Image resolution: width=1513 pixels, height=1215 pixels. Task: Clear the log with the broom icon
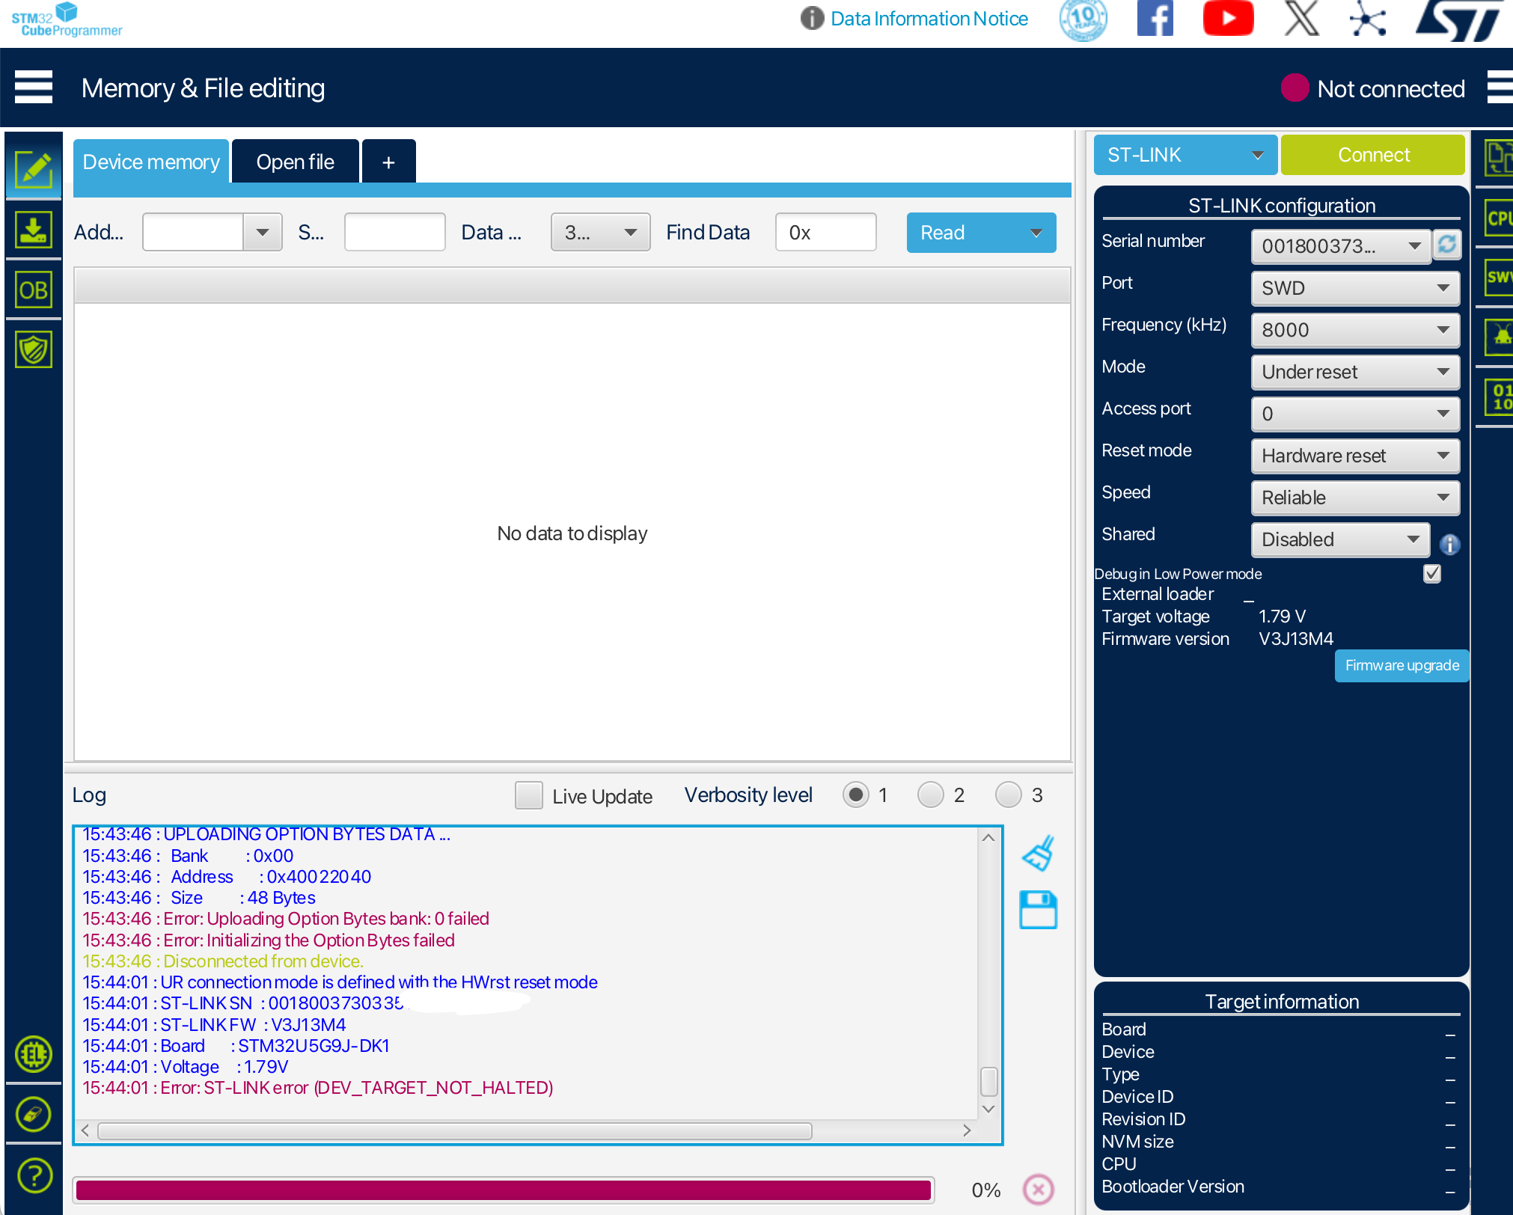tap(1038, 853)
